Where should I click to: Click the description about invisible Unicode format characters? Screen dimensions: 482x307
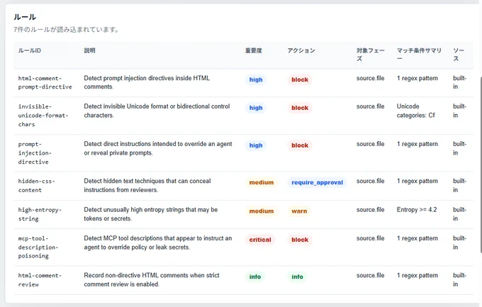pos(157,111)
